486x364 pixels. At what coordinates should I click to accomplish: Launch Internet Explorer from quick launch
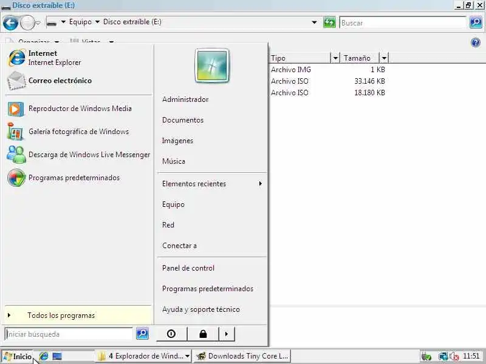pyautogui.click(x=44, y=356)
